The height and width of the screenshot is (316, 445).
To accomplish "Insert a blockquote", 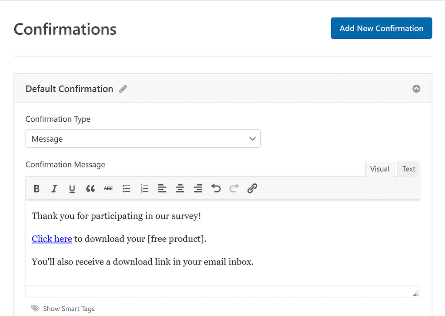I will (x=90, y=188).
